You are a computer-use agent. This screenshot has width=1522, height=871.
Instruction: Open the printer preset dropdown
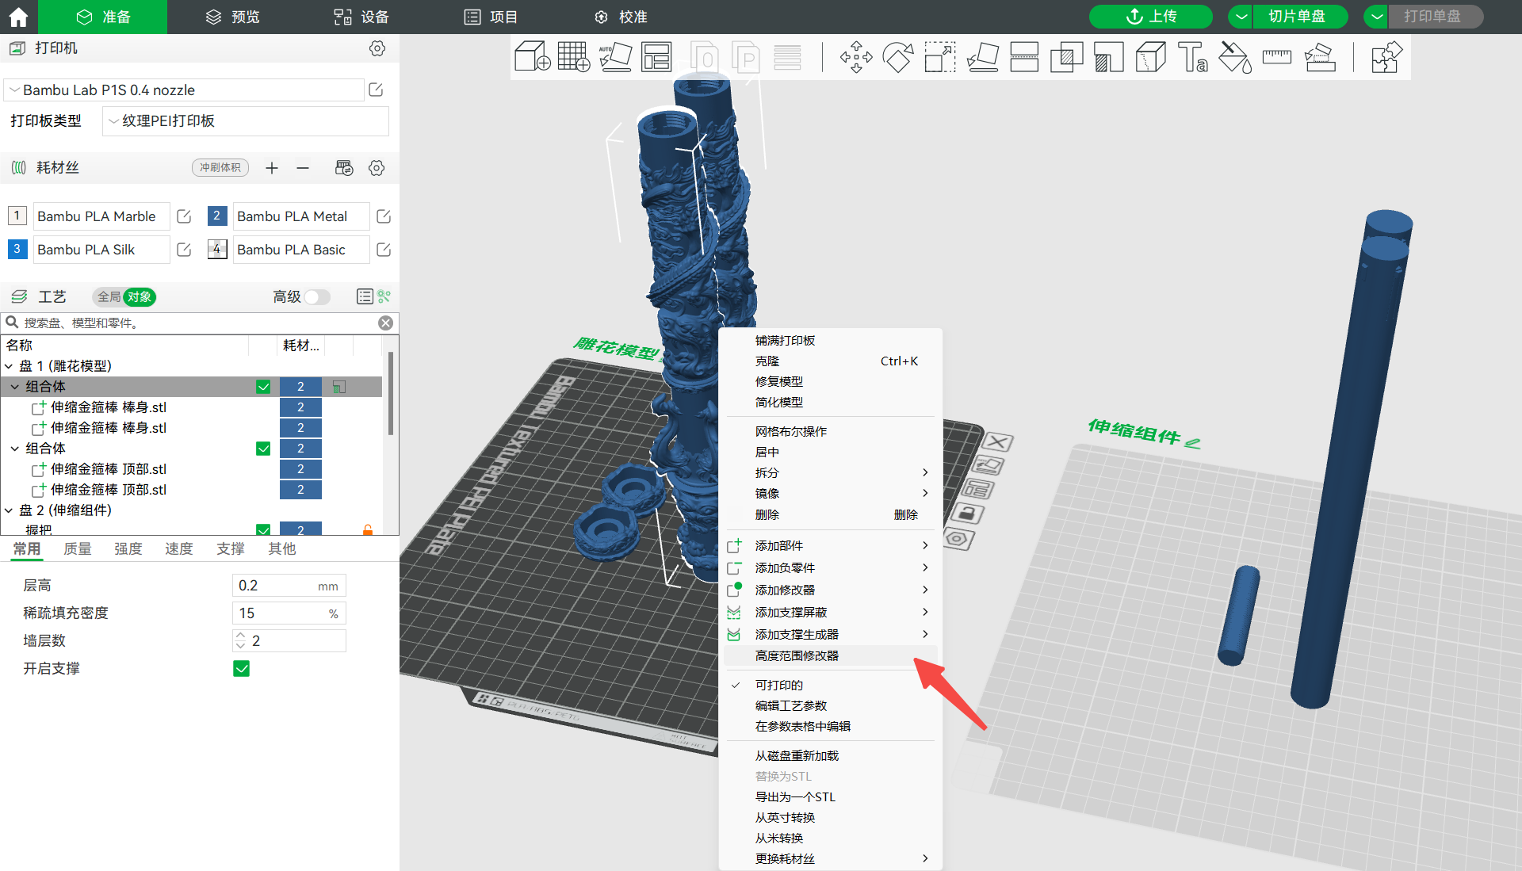[184, 90]
